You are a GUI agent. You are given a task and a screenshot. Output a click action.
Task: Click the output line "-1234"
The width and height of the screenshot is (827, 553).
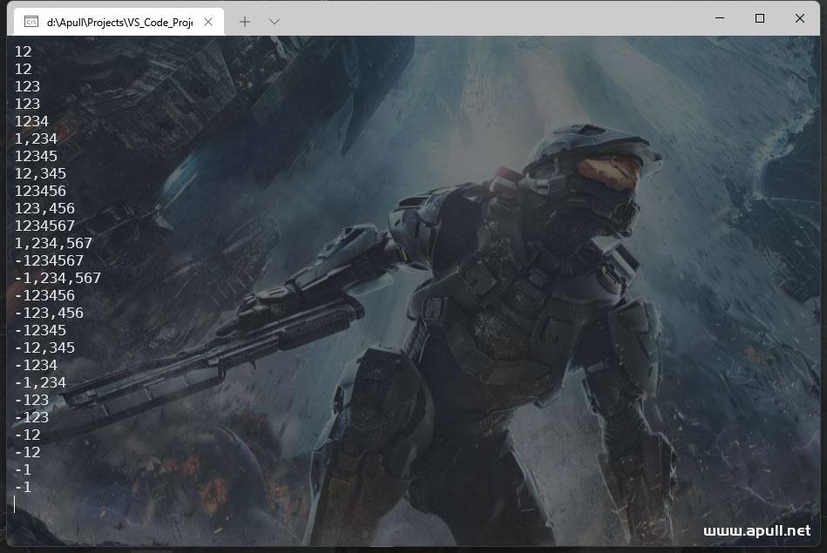tap(36, 365)
